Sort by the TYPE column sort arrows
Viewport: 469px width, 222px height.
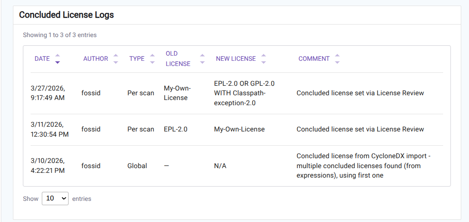coord(152,59)
